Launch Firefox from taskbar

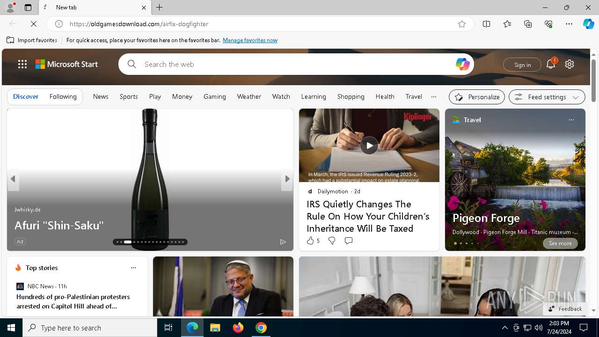pos(238,328)
